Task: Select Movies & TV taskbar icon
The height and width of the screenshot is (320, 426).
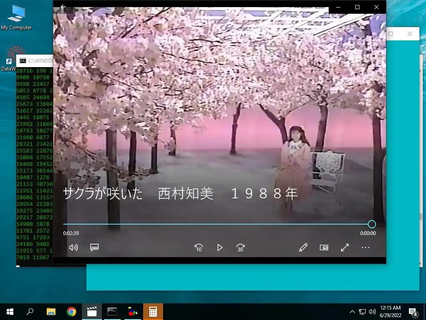Action: tap(92, 312)
